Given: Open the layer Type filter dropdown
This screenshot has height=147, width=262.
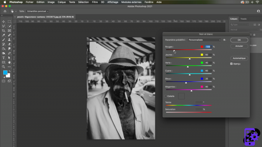Looking at the screenshot, I should (x=239, y=24).
